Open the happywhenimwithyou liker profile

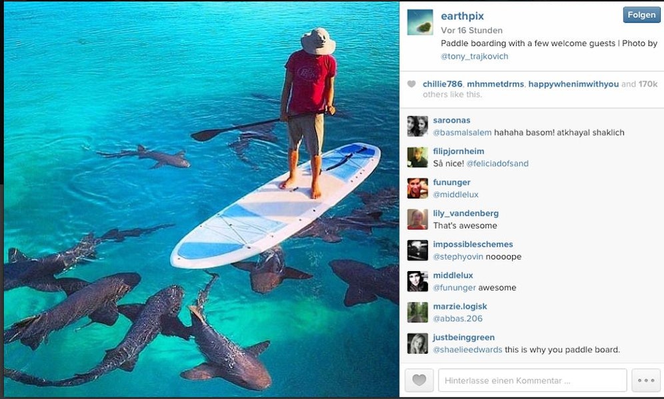click(x=573, y=84)
